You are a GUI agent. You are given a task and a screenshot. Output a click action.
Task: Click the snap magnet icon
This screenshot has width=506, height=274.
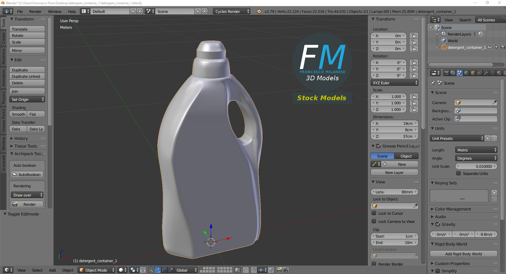point(254,270)
